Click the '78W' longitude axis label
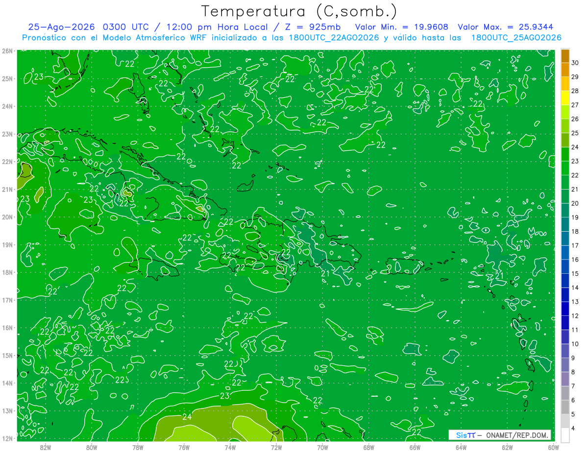 click(x=138, y=447)
